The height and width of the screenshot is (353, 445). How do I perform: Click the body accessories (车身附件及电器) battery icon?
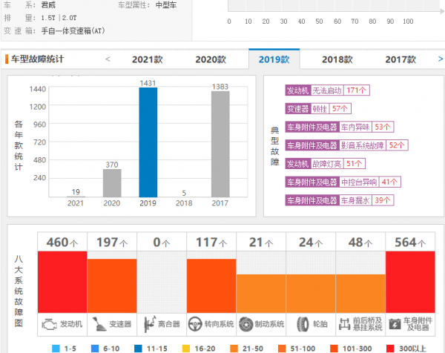(395, 324)
